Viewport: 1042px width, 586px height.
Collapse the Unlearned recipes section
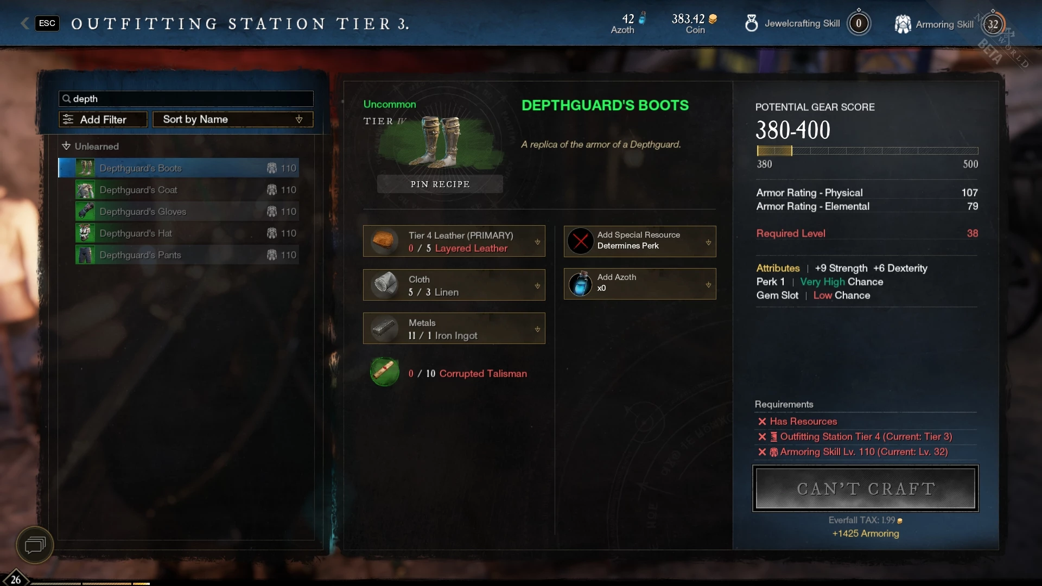tap(66, 146)
